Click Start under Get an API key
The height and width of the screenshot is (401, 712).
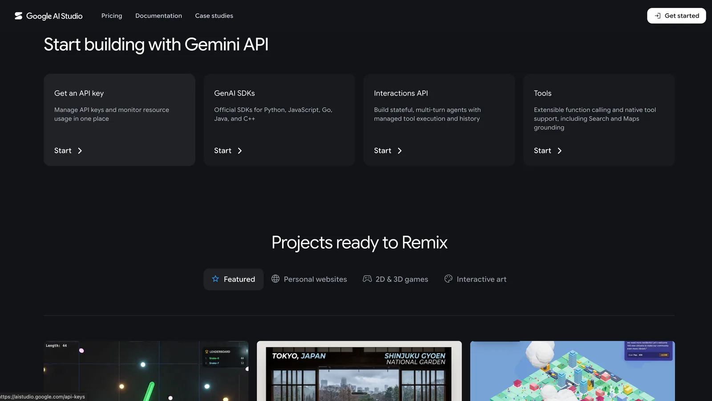coord(68,151)
